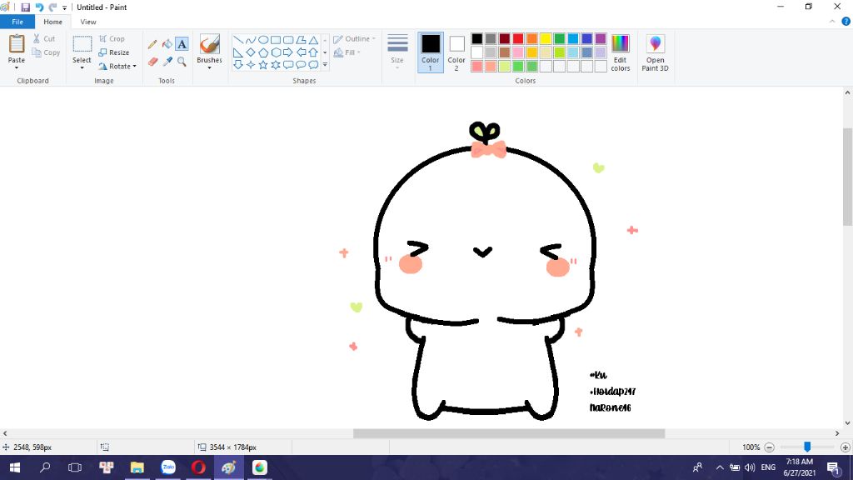Open the File menu

[x=17, y=22]
